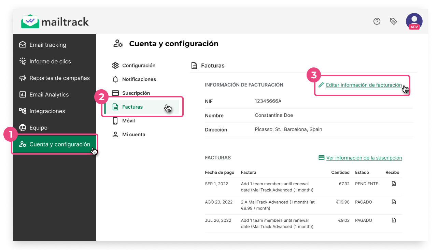Open the Suscripción menu entry

tap(136, 93)
